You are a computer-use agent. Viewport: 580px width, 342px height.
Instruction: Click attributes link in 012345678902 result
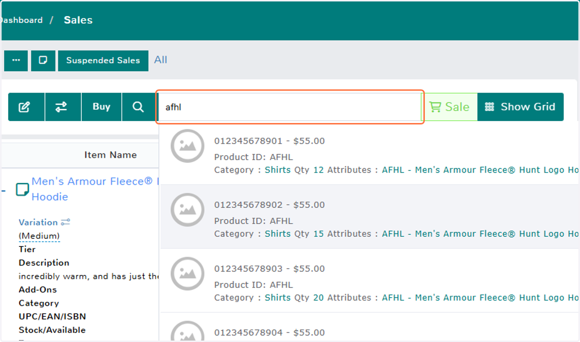[480, 233]
